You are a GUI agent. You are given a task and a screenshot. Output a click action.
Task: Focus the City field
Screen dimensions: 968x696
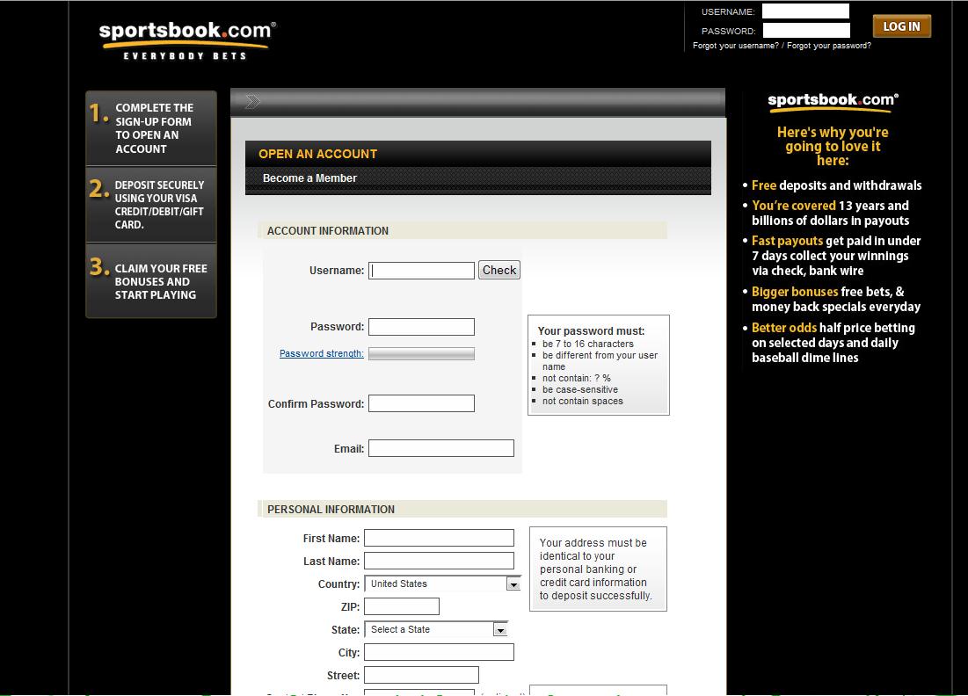coord(439,652)
